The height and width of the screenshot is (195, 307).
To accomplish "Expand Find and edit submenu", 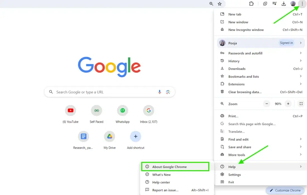I will [261, 139].
